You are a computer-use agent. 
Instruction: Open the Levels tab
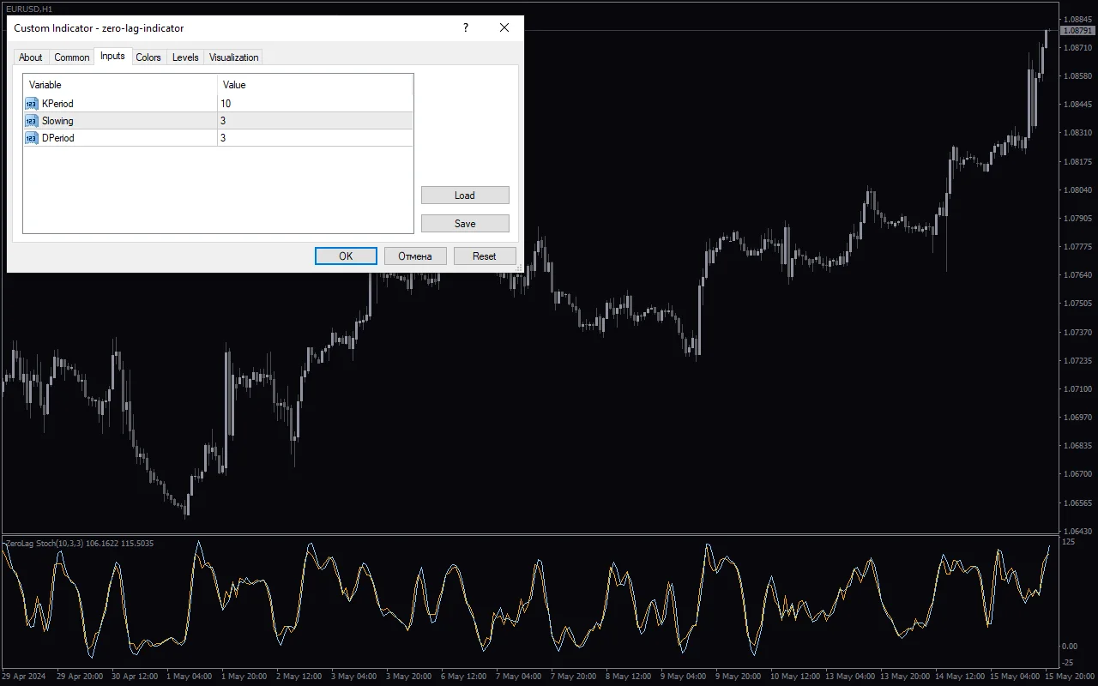tap(185, 57)
